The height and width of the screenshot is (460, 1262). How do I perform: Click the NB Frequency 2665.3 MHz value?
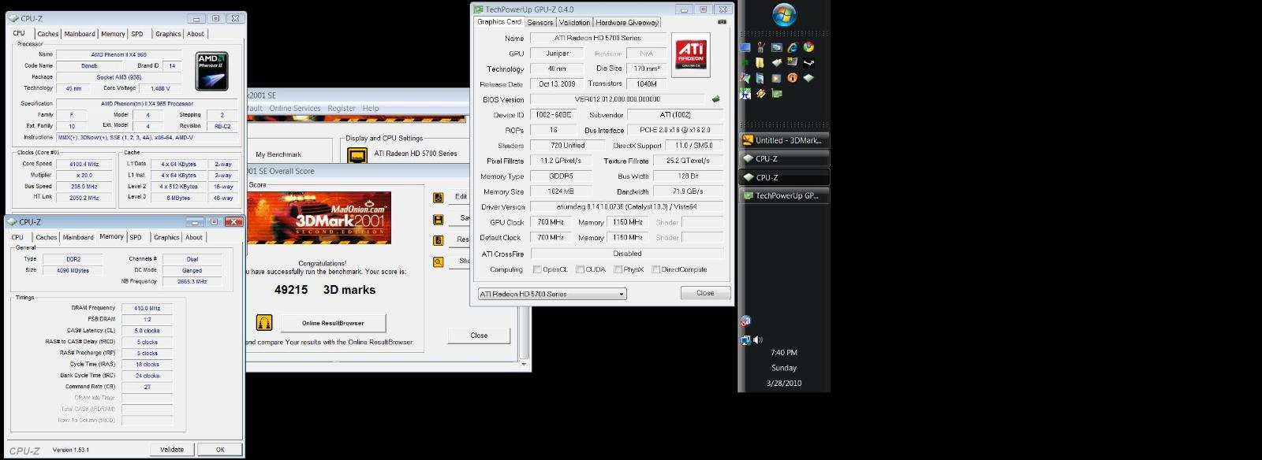click(x=192, y=281)
